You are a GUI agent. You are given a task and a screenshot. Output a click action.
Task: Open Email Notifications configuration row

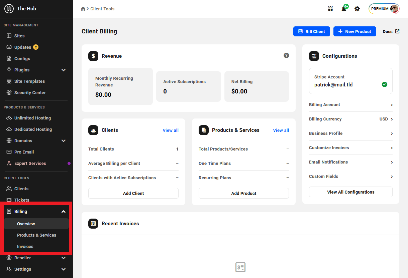coord(351,162)
